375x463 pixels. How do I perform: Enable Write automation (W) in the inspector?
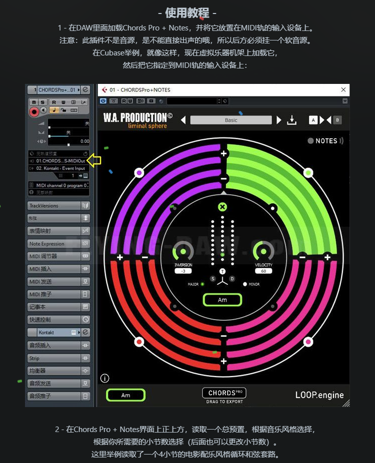(63, 102)
